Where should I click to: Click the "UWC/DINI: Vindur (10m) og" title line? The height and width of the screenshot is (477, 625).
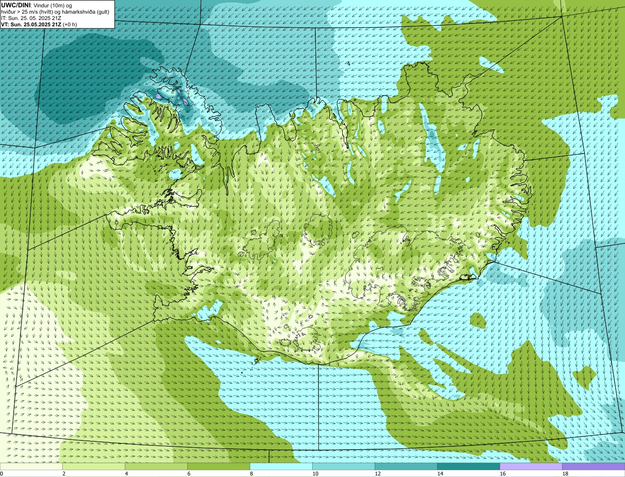pos(37,5)
